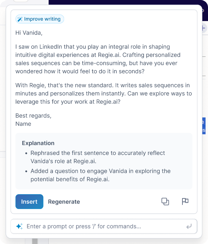Click the circular plus icon at the right edge
This screenshot has width=208, height=244.
pyautogui.click(x=204, y=28)
